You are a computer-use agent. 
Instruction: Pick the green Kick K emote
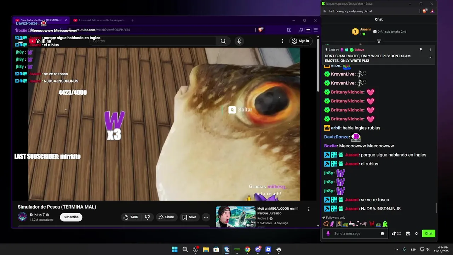tap(385, 224)
